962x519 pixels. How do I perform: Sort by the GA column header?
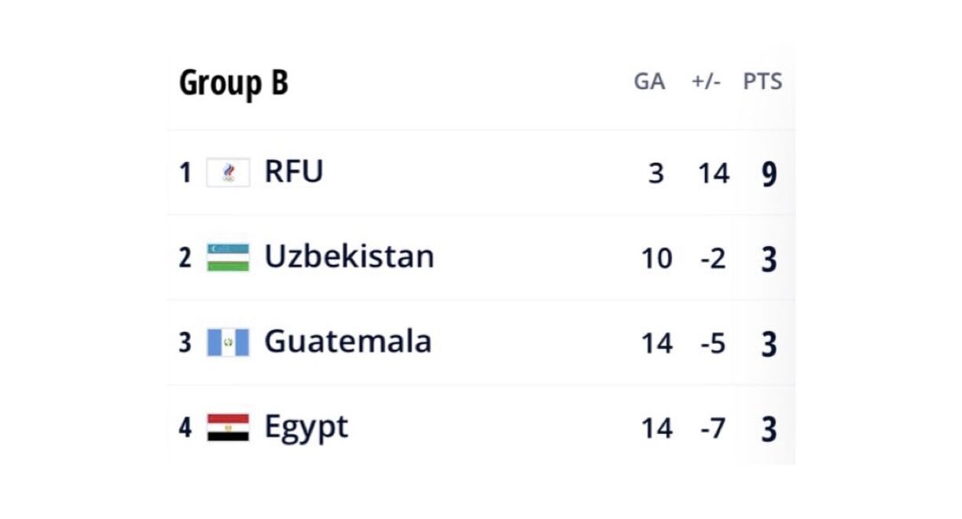pyautogui.click(x=649, y=82)
